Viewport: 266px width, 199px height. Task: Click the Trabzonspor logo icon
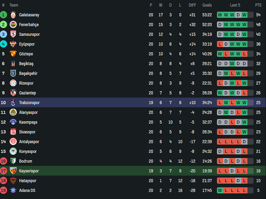click(13, 102)
